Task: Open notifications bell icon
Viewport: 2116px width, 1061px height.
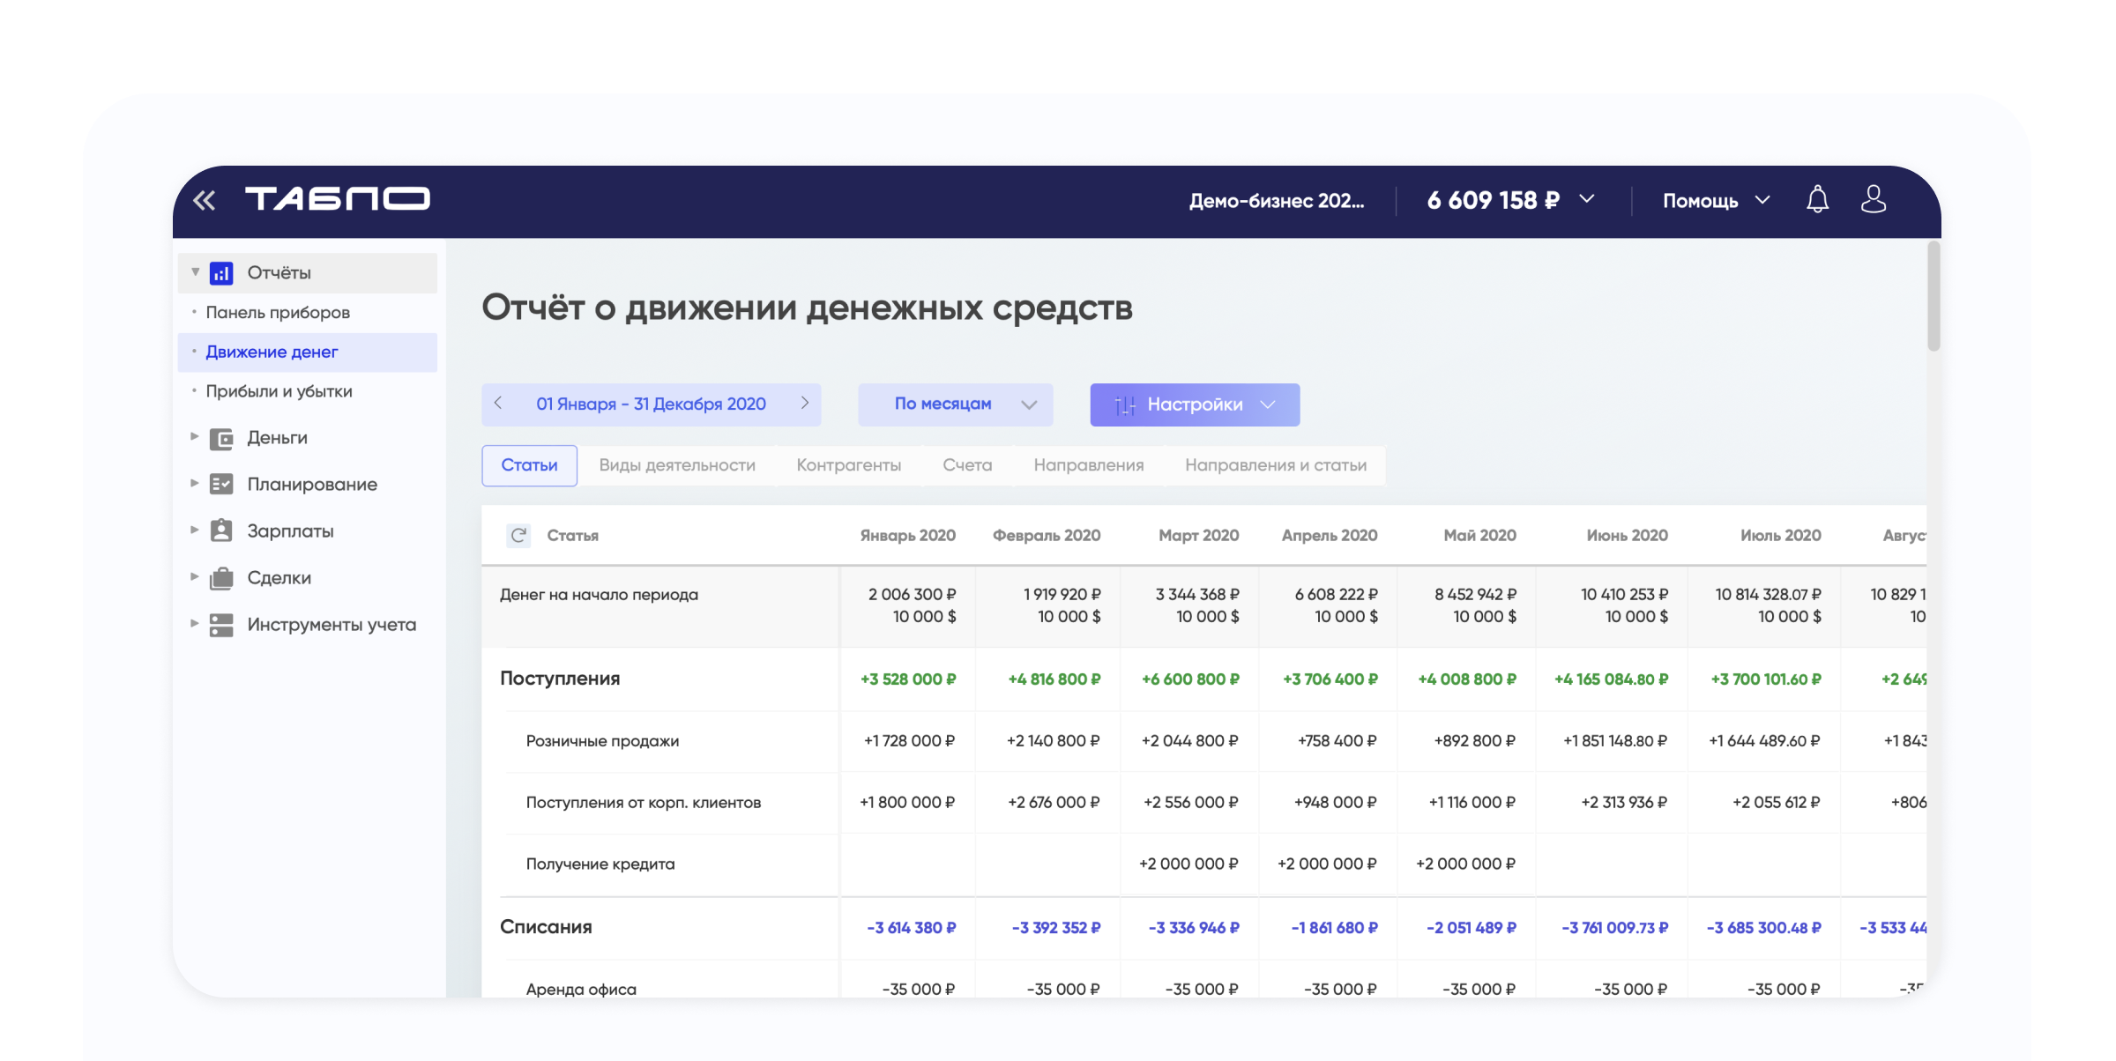Action: pos(1817,199)
